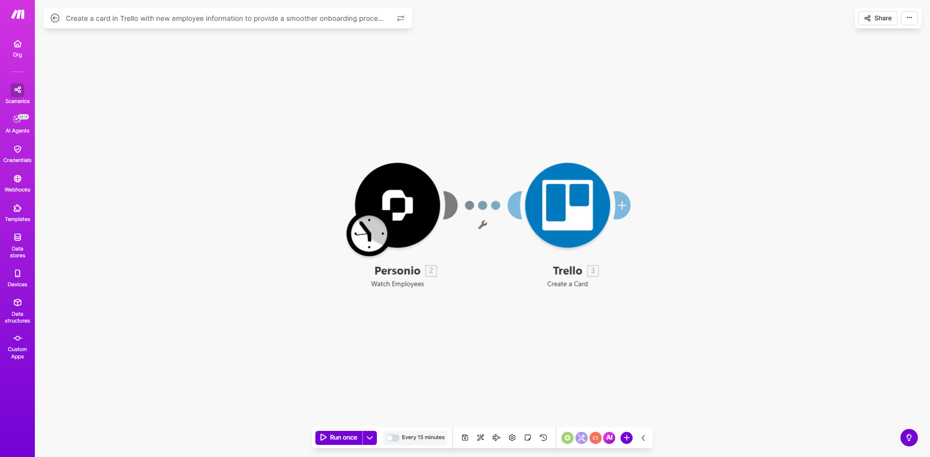Click module number badge 3
The width and height of the screenshot is (930, 457).
coord(593,271)
